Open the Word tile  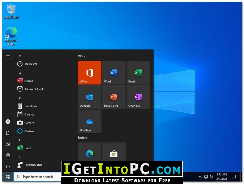coord(114,73)
